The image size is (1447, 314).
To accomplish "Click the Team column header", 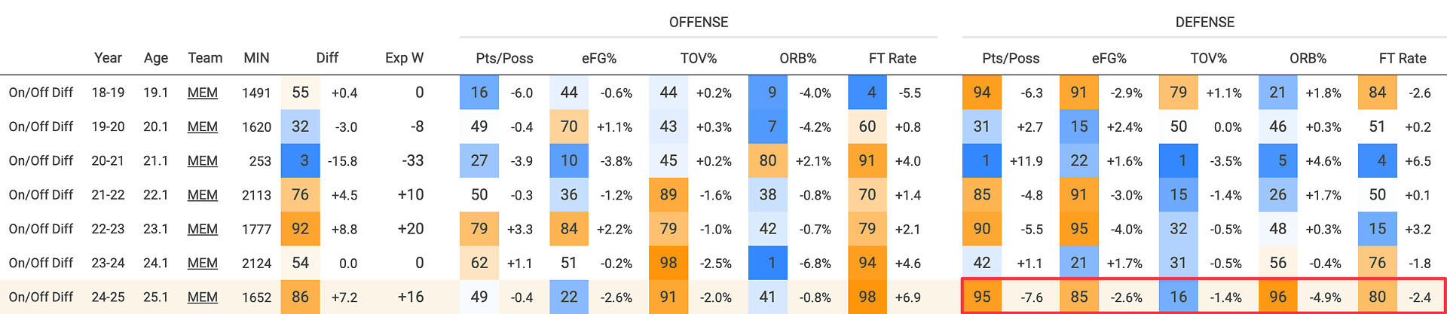I will [x=205, y=58].
